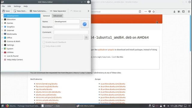Click the Save toolbar button

6,11
